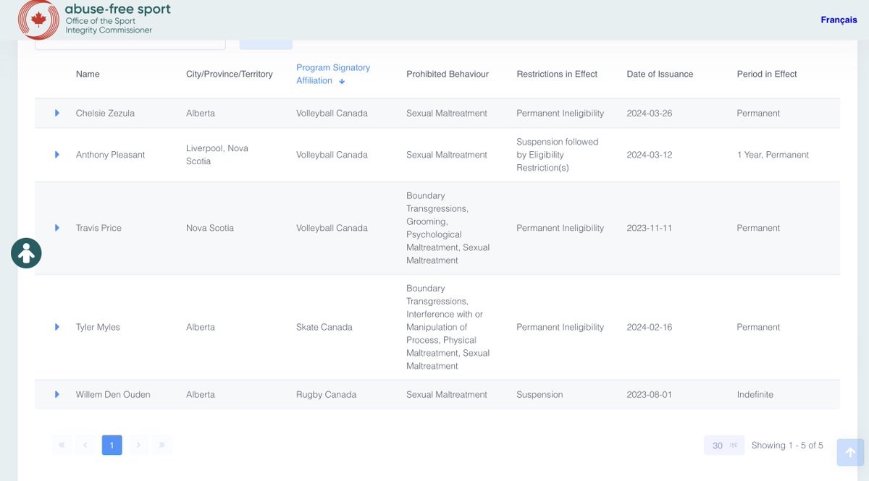Screen dimensions: 869x481
Task: Expand the Tyler Myles row details
Action: coord(56,327)
